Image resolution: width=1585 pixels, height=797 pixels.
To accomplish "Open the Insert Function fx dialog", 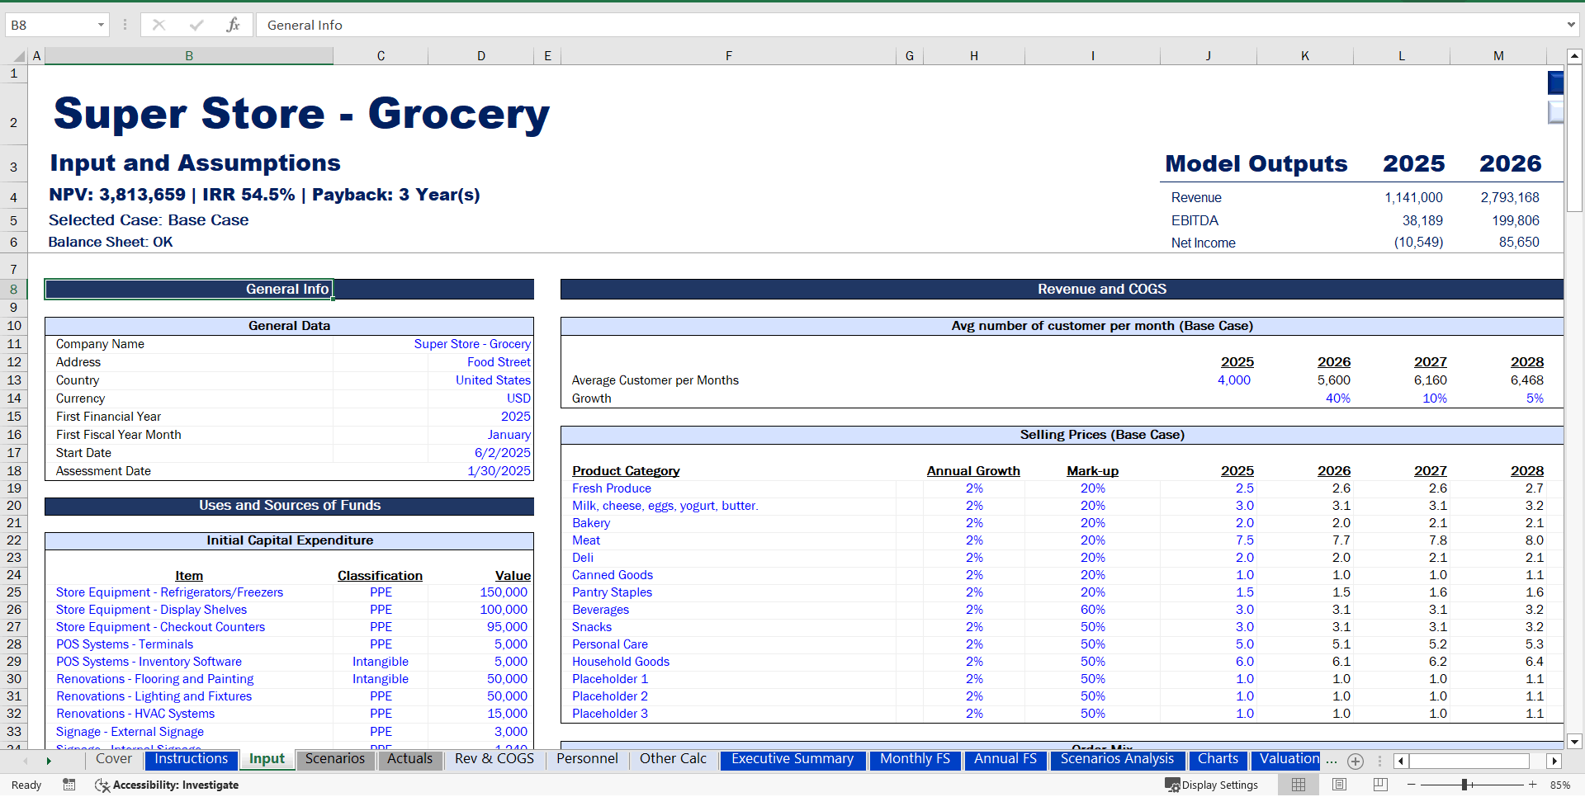I will pos(233,25).
